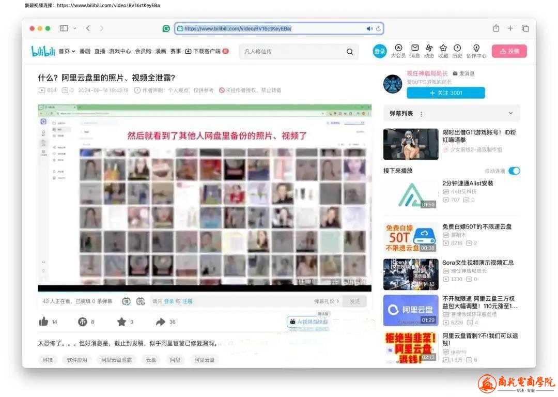Open the AI视频总结 assistant button
Viewport: 558px width, 397px height.
308,322
